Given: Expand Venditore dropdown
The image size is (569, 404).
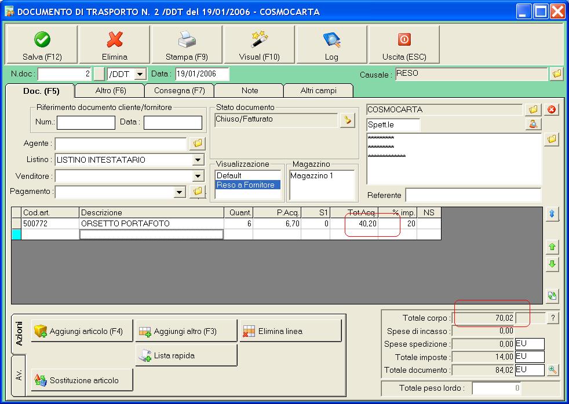Looking at the screenshot, I should click(198, 176).
